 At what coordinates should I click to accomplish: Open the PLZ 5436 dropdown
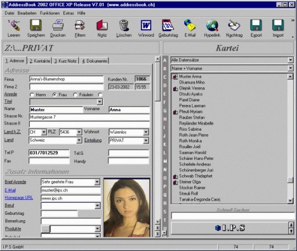coord(79,132)
